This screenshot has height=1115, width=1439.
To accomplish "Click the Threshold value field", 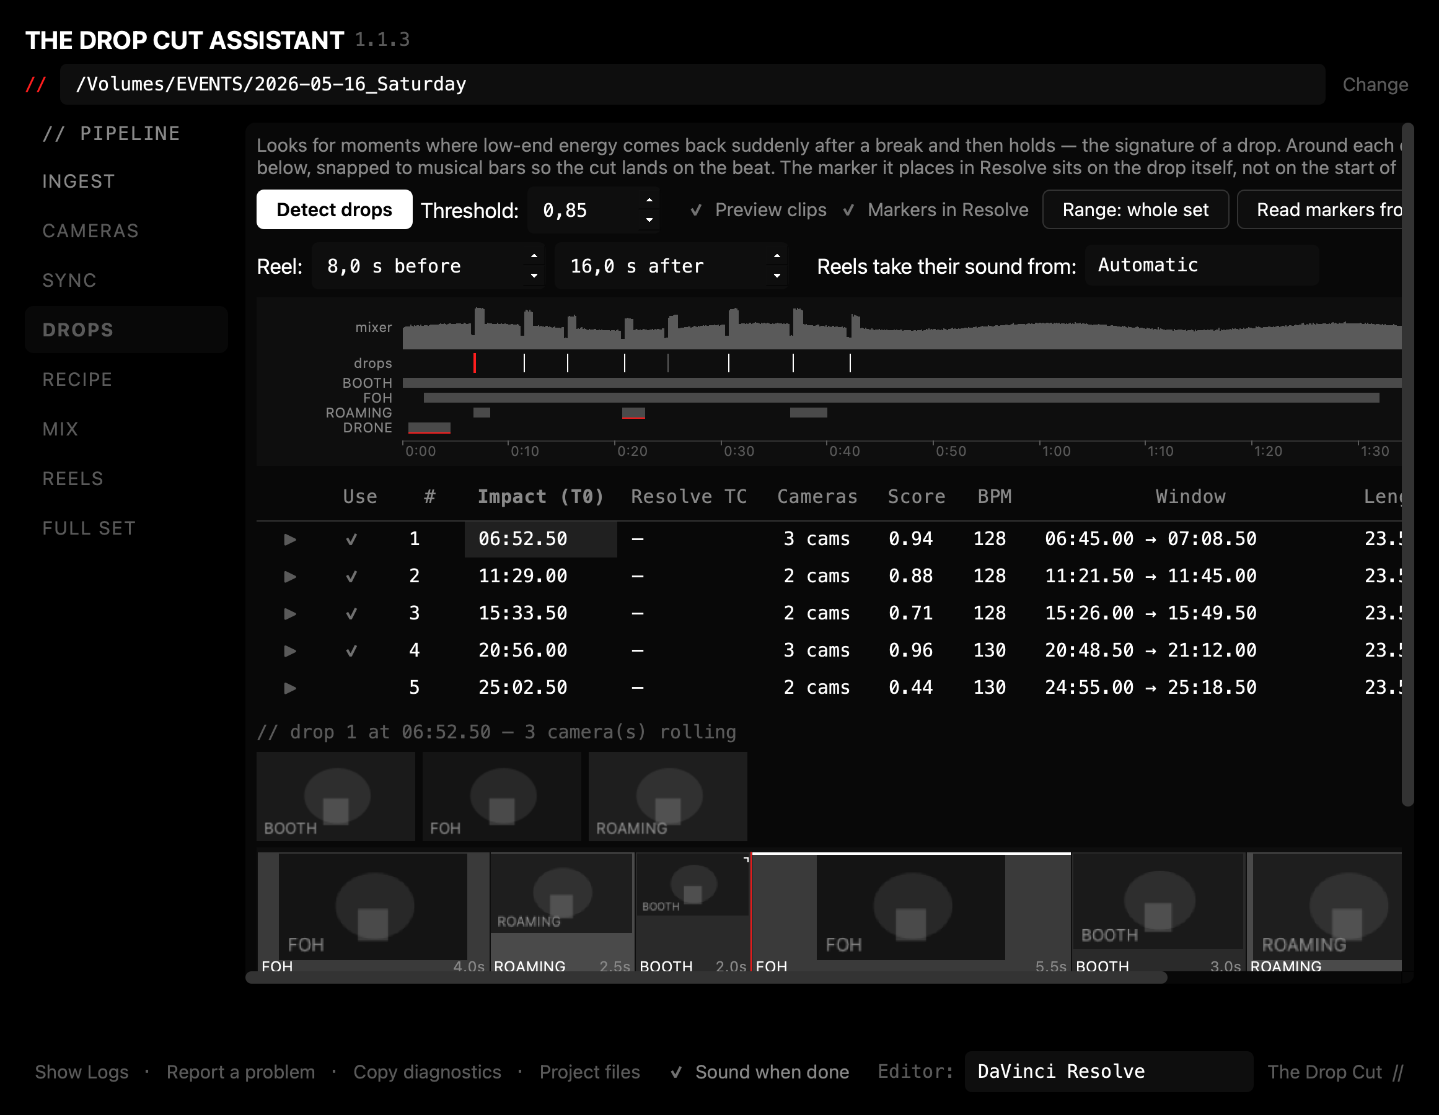I will [x=584, y=210].
